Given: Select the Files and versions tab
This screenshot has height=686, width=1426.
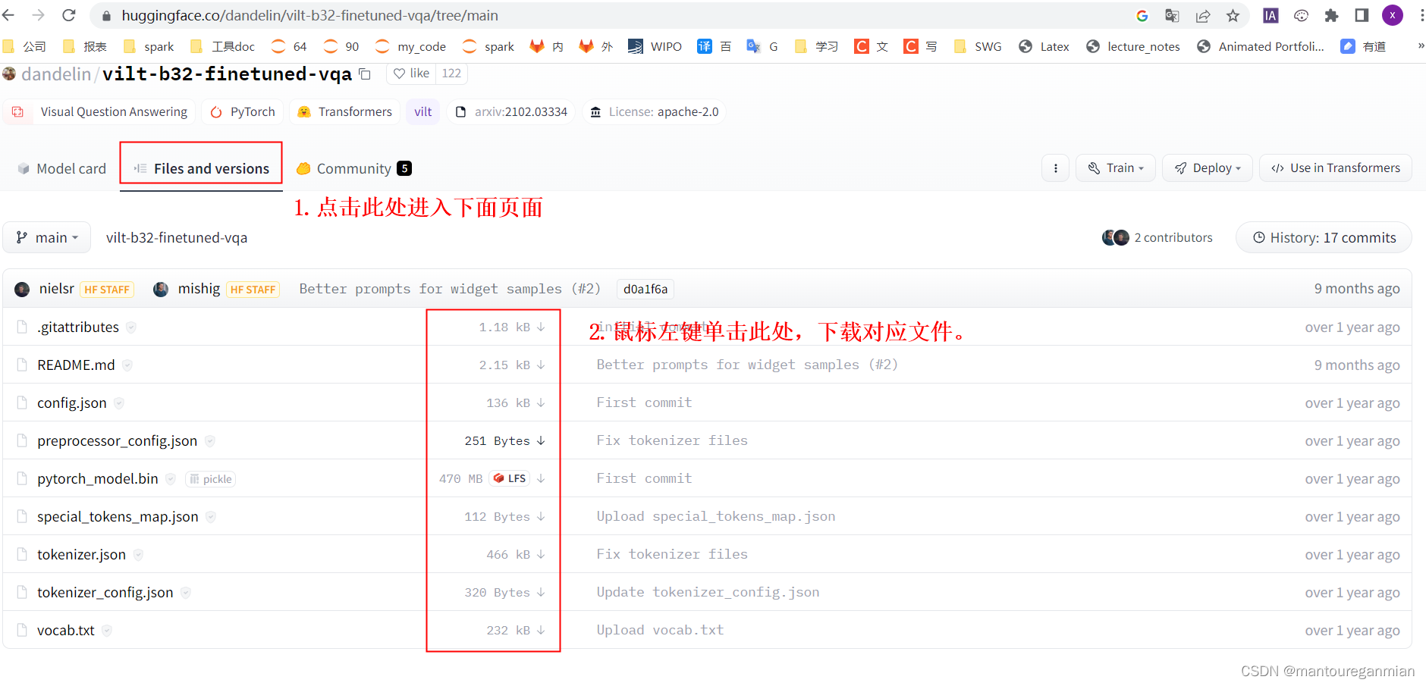Looking at the screenshot, I should pyautogui.click(x=202, y=168).
